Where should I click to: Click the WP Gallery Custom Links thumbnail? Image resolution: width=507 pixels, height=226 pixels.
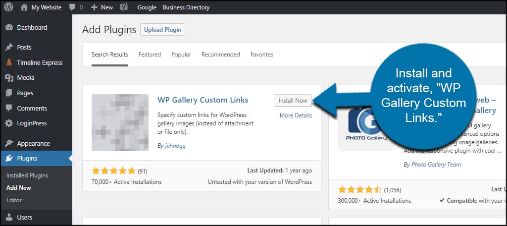click(120, 123)
